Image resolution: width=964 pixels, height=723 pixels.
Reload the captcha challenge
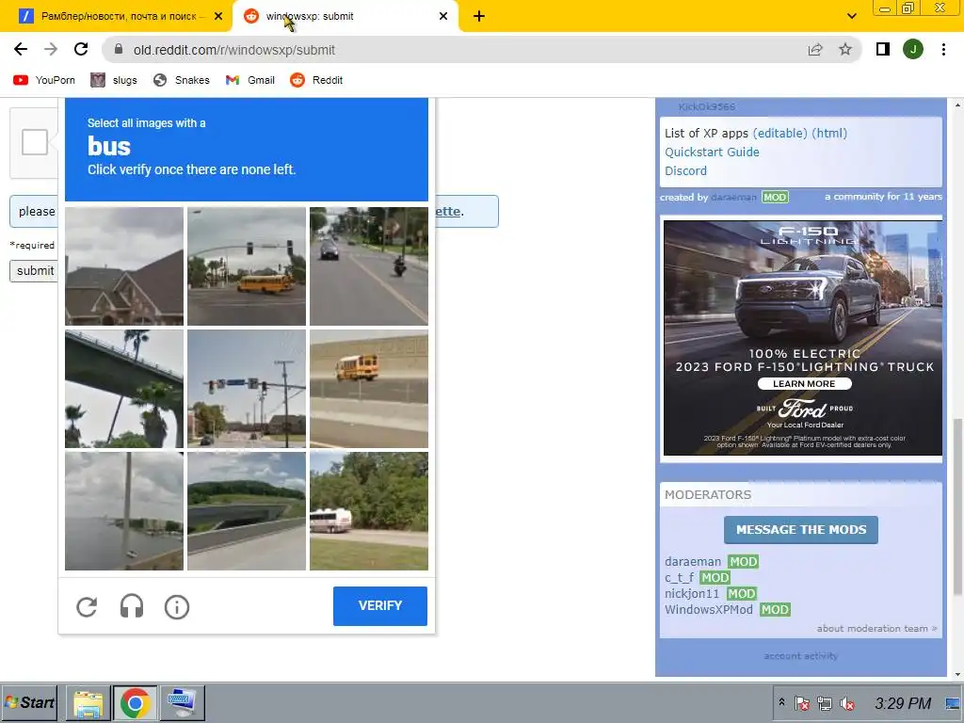(87, 607)
